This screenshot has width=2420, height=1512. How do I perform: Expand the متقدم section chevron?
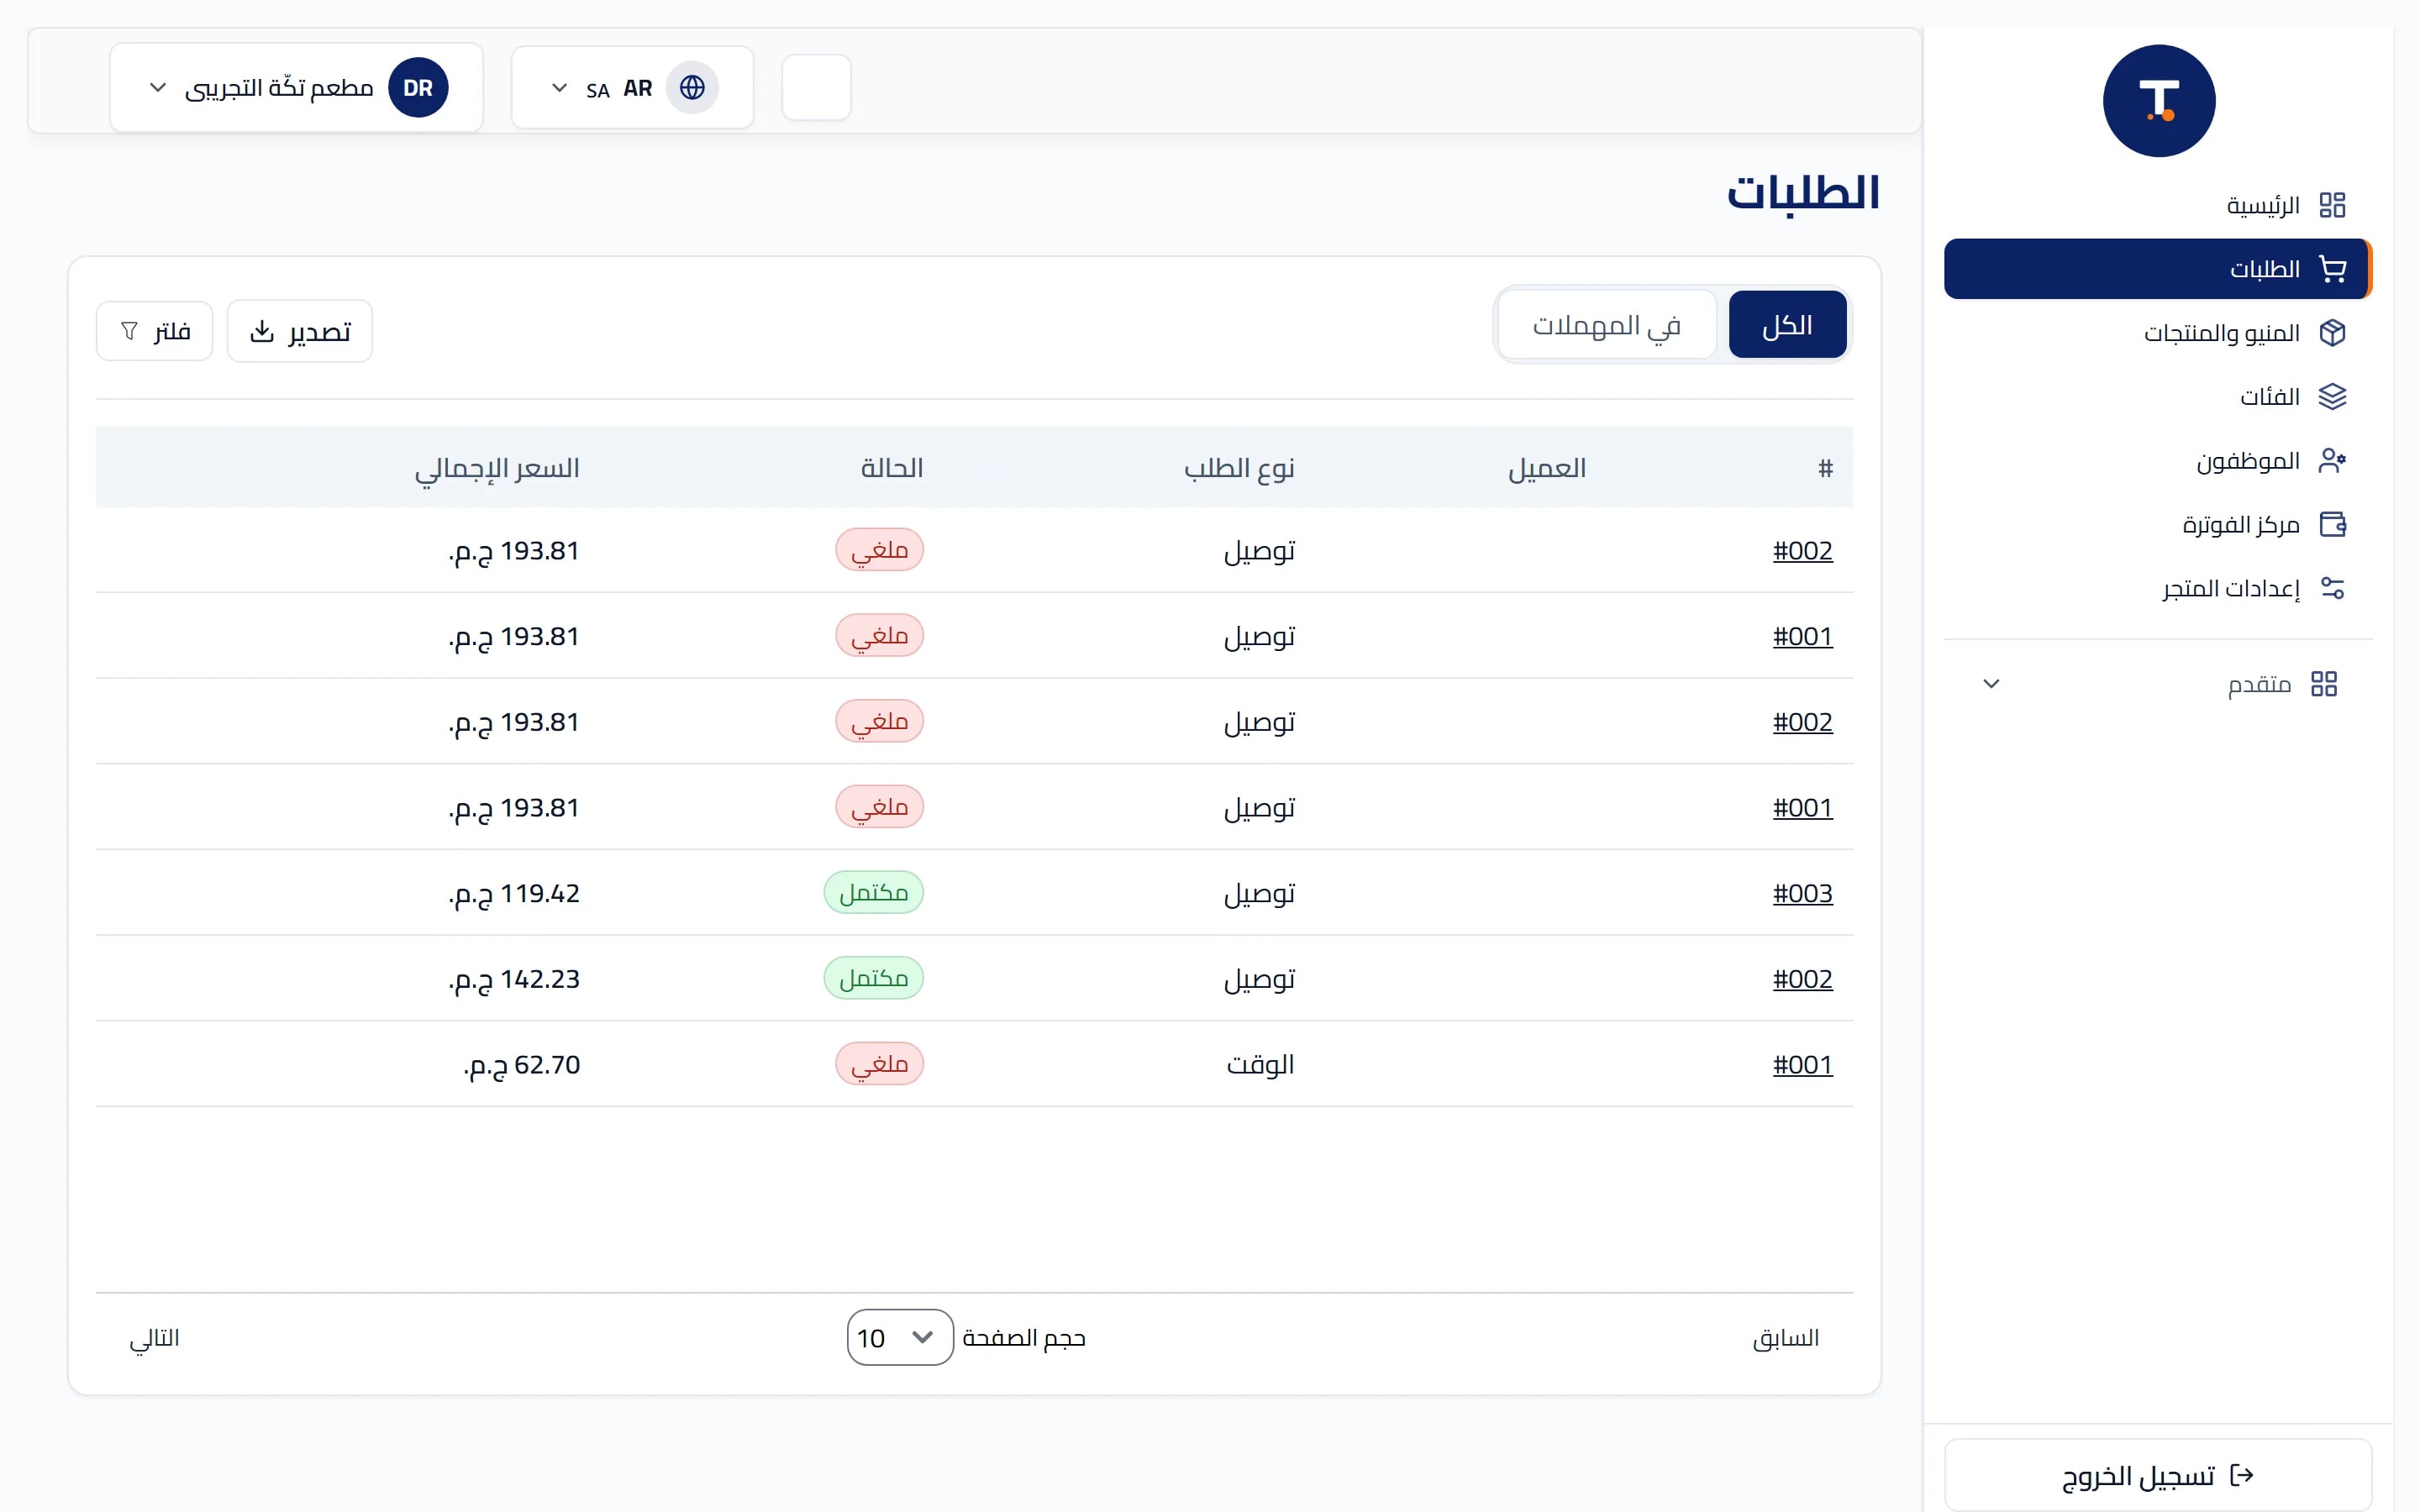pyautogui.click(x=1991, y=684)
